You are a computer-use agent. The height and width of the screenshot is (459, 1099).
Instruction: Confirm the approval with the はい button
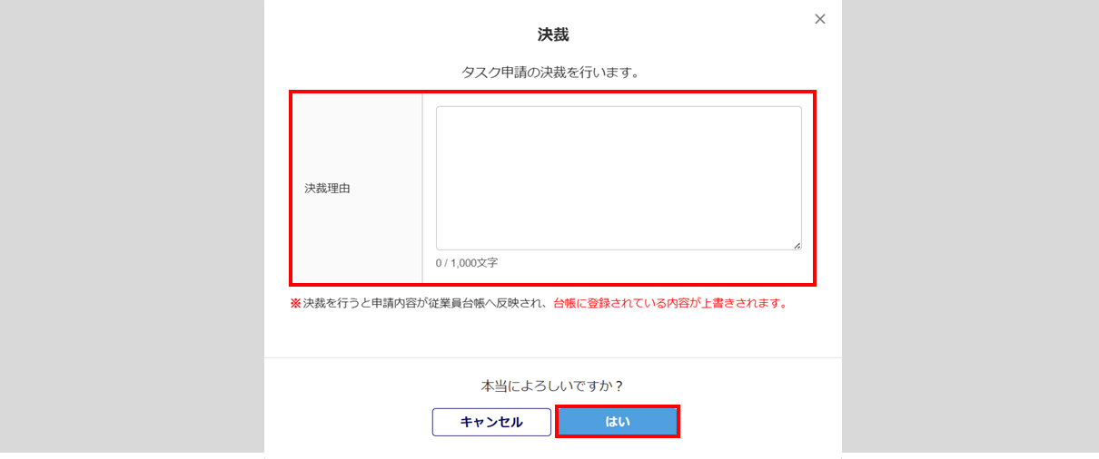[618, 422]
